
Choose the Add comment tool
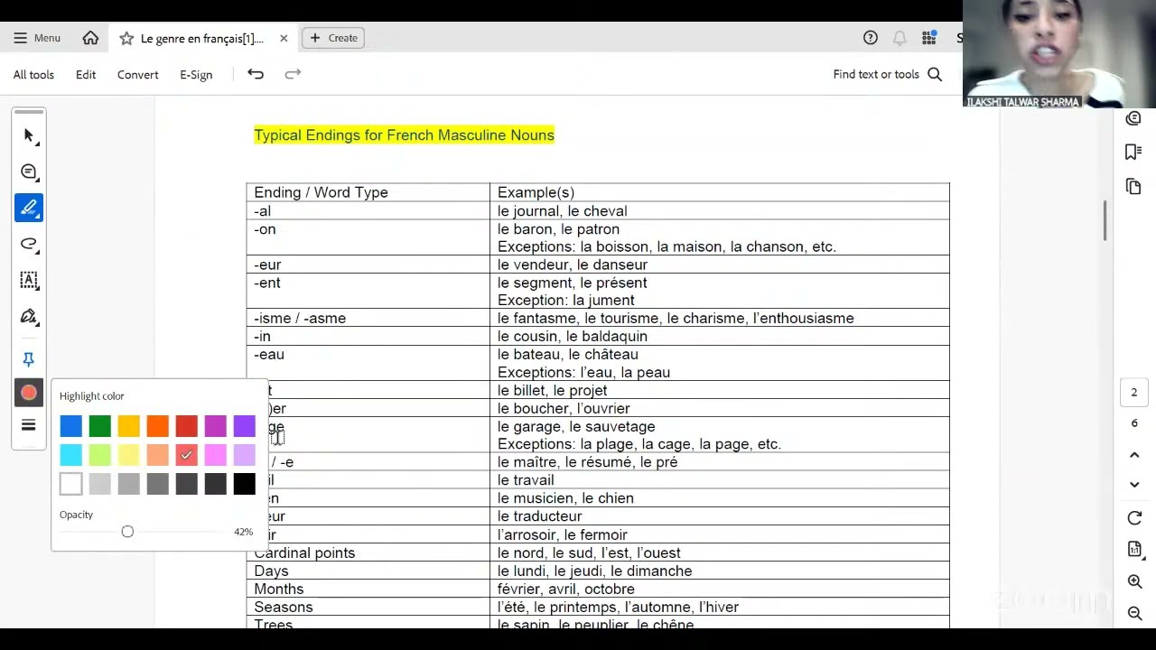[x=29, y=172]
